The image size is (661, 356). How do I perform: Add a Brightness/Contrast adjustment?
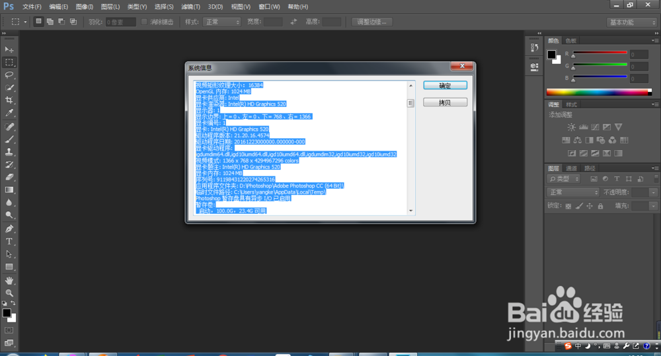[x=571, y=127]
